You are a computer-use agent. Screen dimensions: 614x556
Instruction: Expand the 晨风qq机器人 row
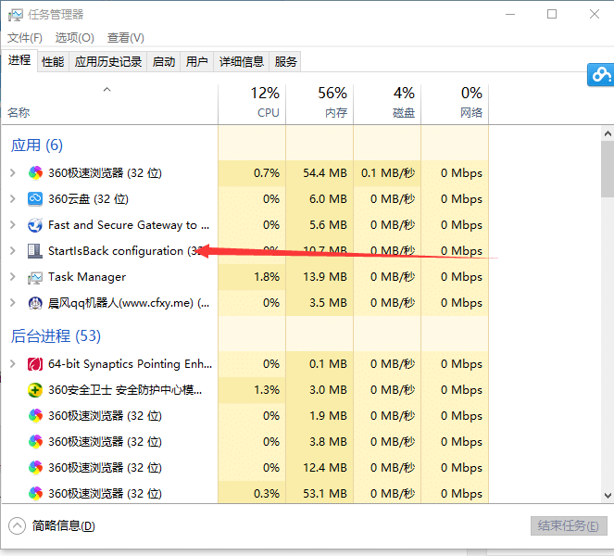point(13,303)
